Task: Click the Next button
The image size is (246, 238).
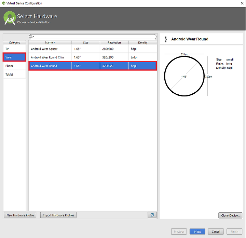Action: [x=197, y=232]
